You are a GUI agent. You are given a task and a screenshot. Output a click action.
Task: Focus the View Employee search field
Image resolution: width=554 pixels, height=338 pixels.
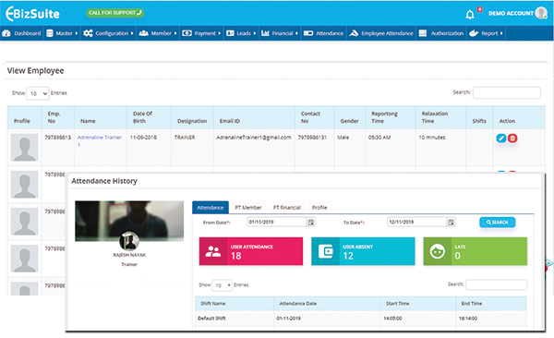(506, 92)
